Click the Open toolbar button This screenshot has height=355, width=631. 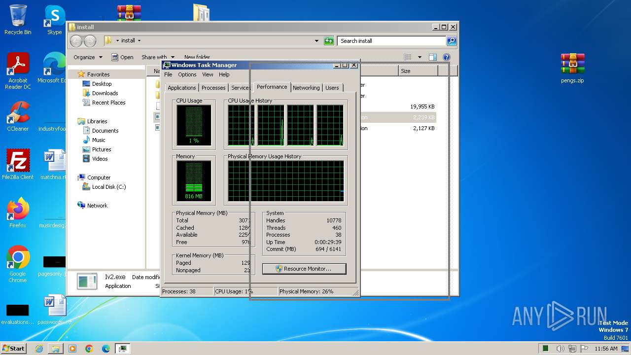pos(122,57)
